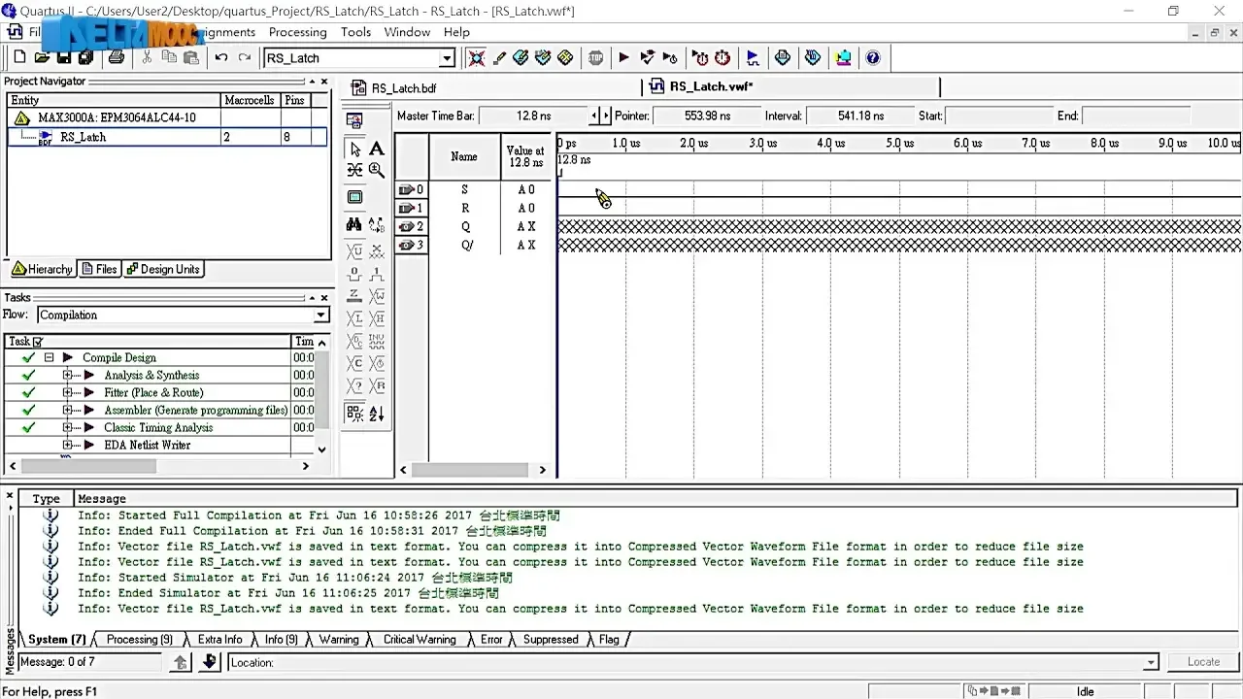Open the Compilation Report icon
The image size is (1243, 699).
pyautogui.click(x=783, y=57)
